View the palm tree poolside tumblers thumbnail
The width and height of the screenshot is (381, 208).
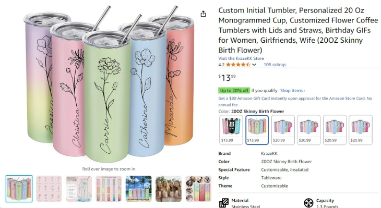coord(138,189)
